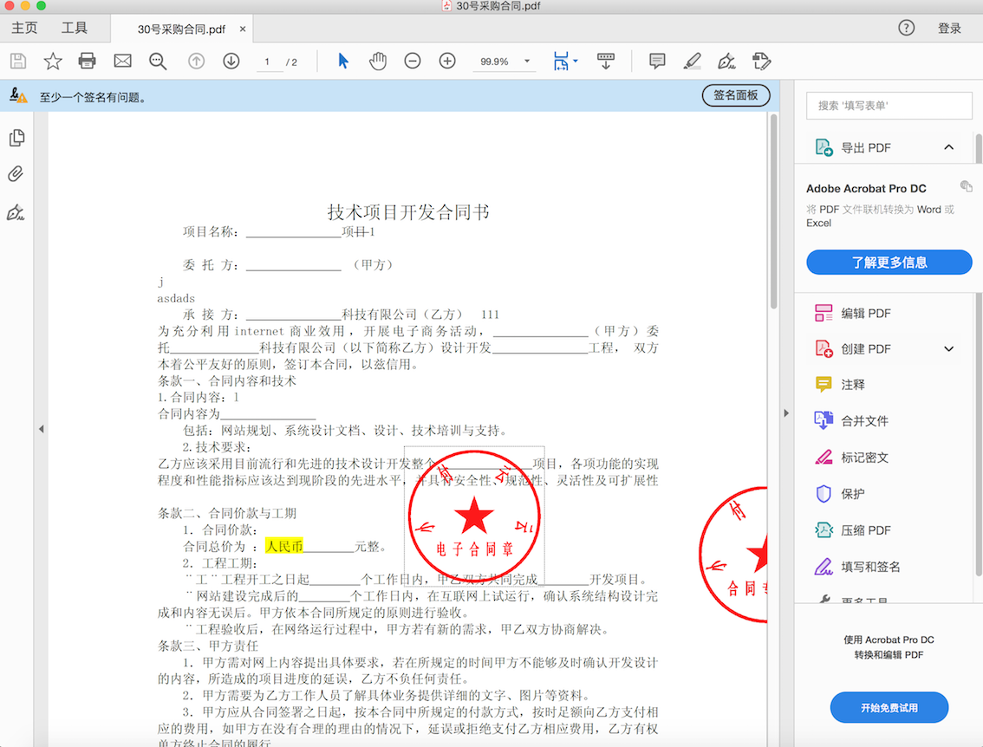Viewport: 983px width, 747px height.
Task: Go to next page arrow
Action: click(231, 61)
